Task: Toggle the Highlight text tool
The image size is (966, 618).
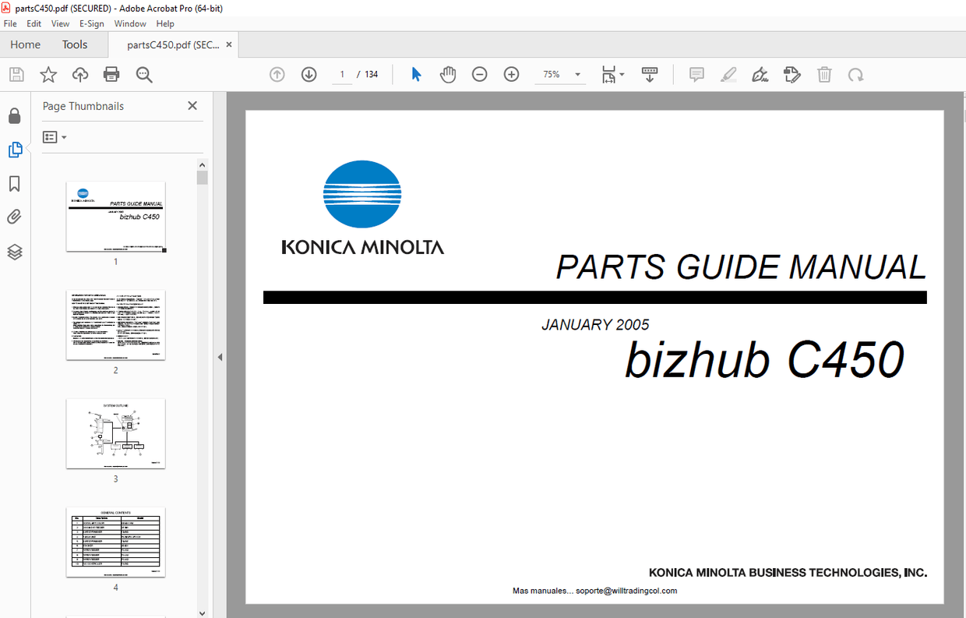Action: pyautogui.click(x=728, y=74)
